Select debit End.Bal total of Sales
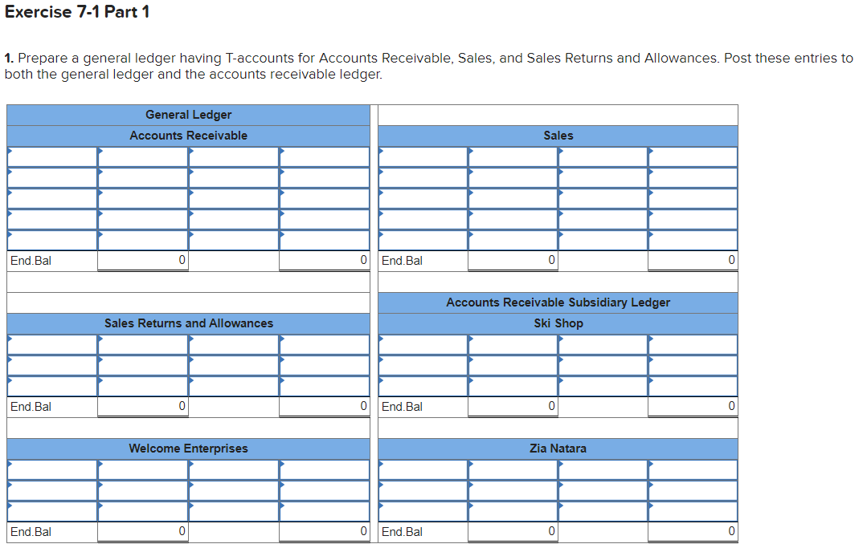Viewport: 863px width, 548px height. coord(513,261)
